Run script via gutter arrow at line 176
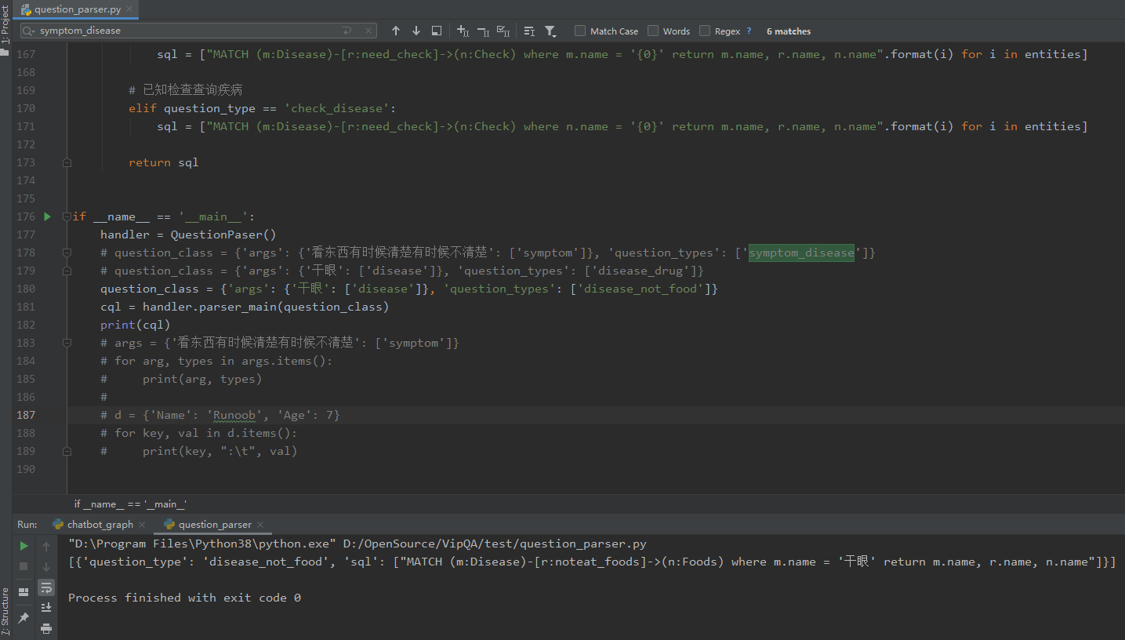The image size is (1125, 640). [x=47, y=216]
